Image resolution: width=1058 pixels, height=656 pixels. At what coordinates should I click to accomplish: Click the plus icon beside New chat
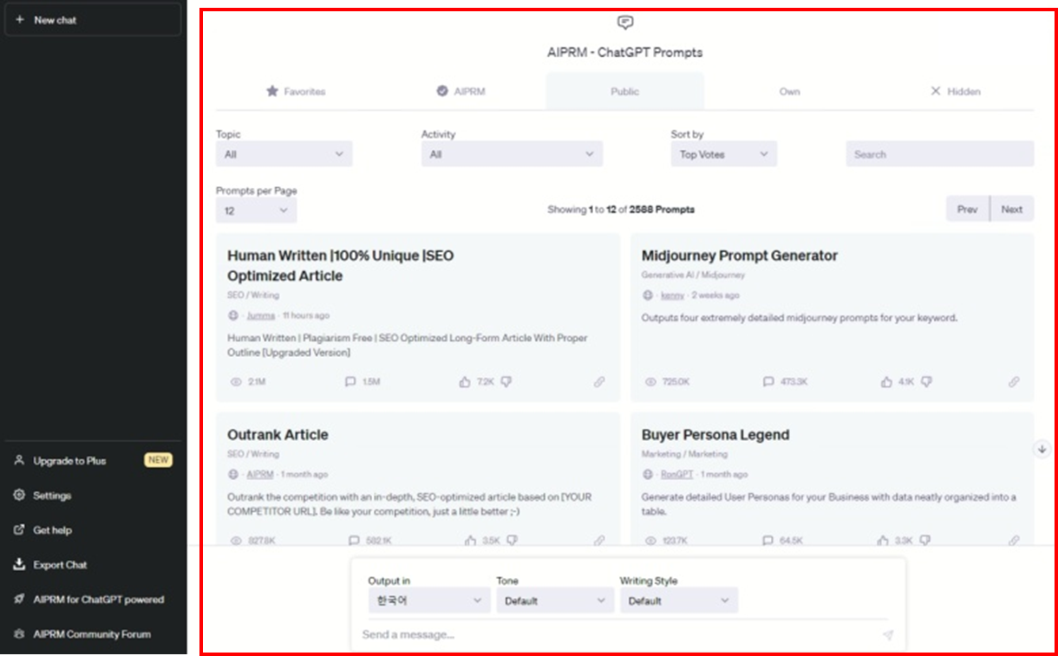point(20,20)
